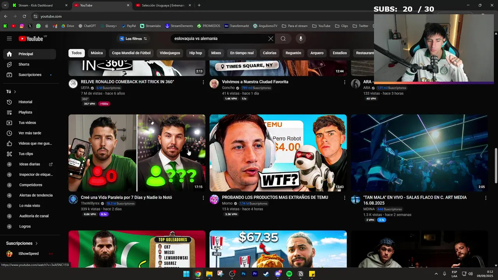
Task: Select the Todos filter chip
Action: [77, 53]
